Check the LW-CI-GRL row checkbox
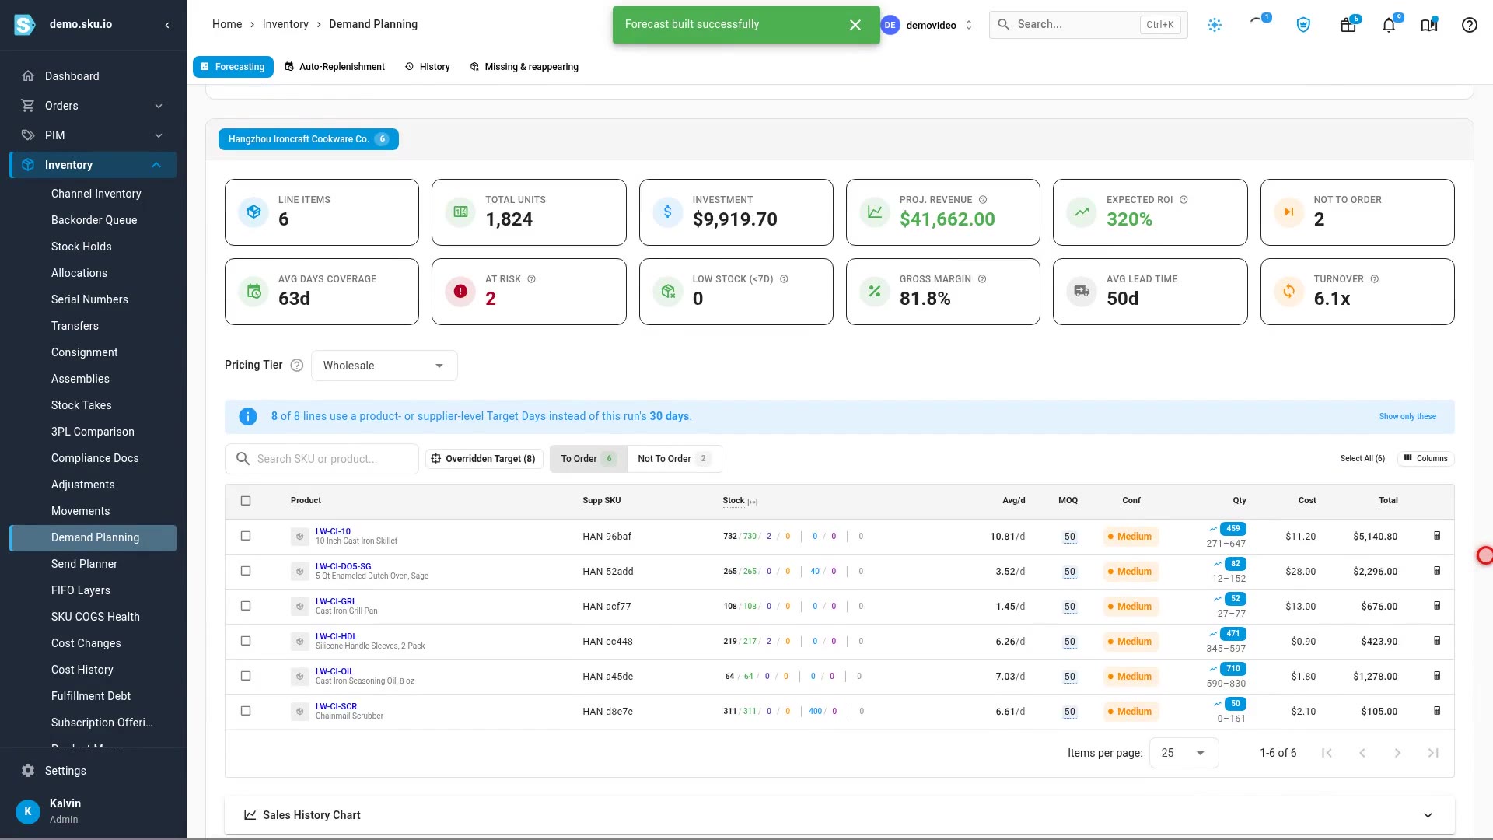The image size is (1493, 840). click(246, 606)
